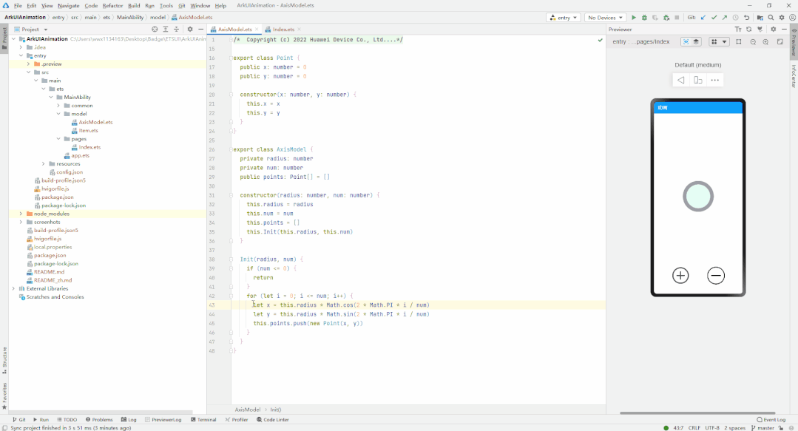Expand External Libraries node
Screen dimensions: 798x431
[14, 288]
